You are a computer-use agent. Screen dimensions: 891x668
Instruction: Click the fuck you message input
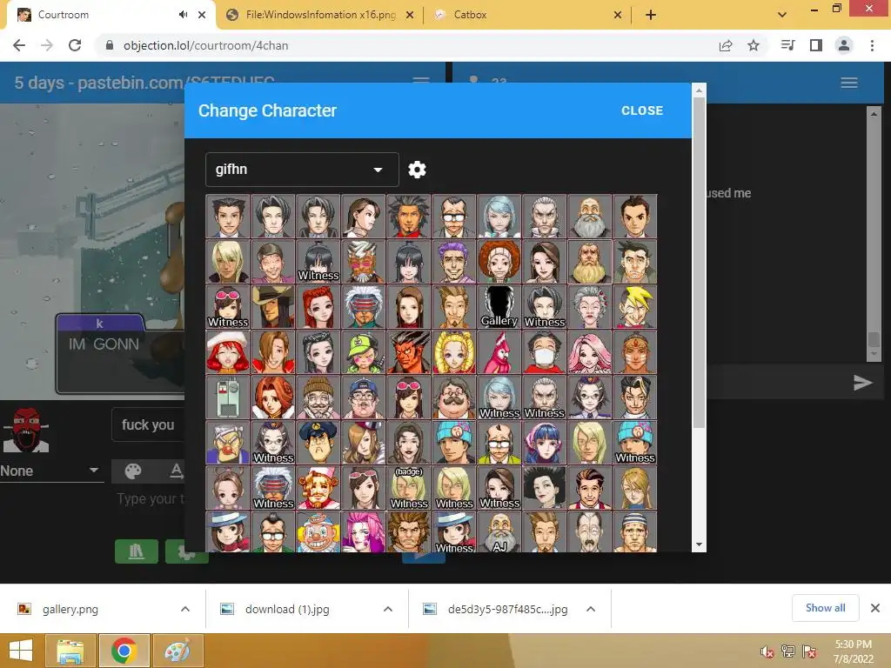(147, 424)
